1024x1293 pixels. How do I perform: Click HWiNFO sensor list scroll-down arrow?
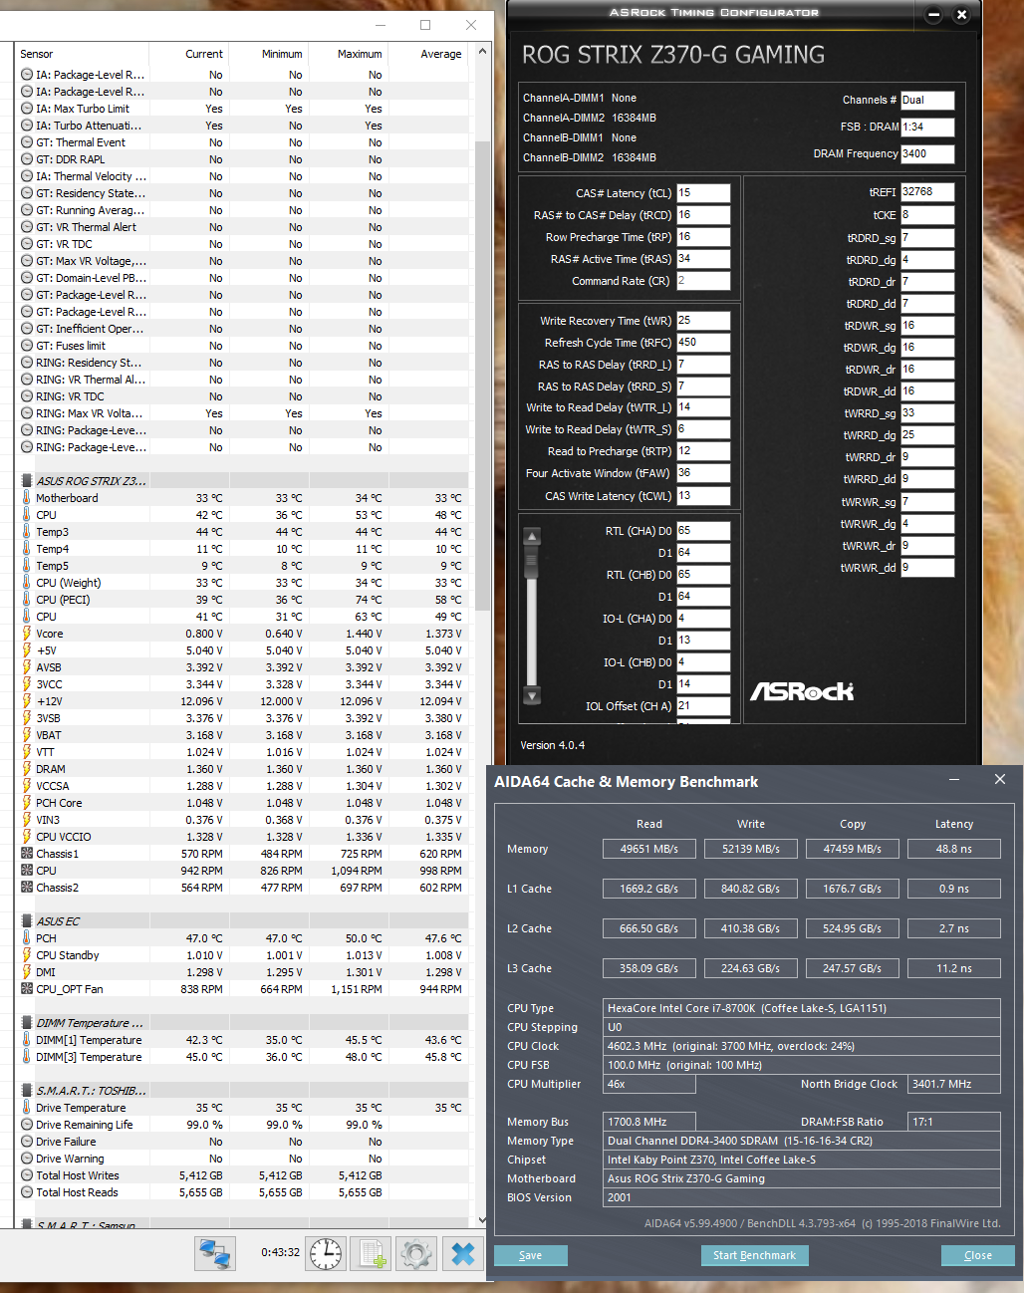[482, 1218]
